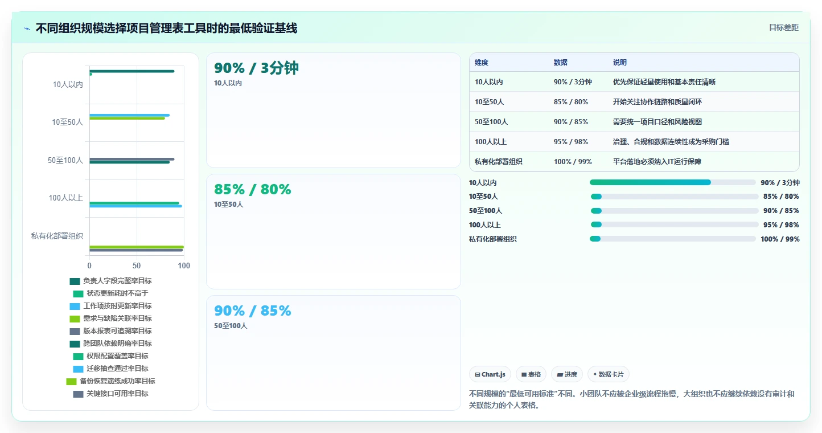Click the 10至50人 progress bar

click(675, 197)
